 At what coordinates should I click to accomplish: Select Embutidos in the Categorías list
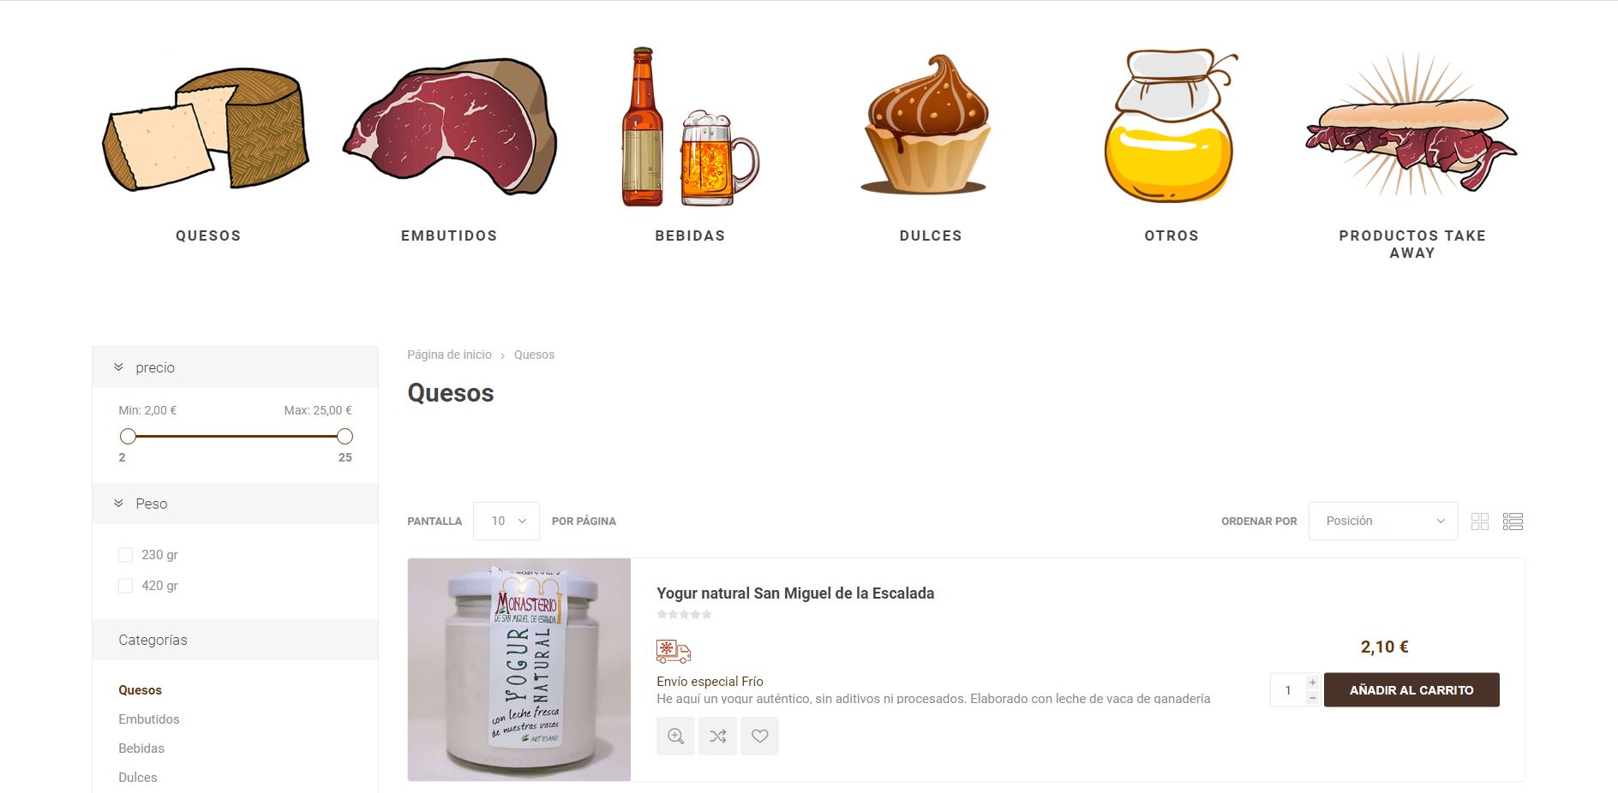click(x=149, y=719)
